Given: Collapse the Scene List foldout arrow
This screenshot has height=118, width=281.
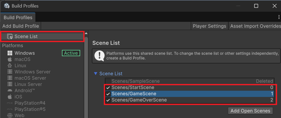Looking at the screenshot, I should pos(96,74).
